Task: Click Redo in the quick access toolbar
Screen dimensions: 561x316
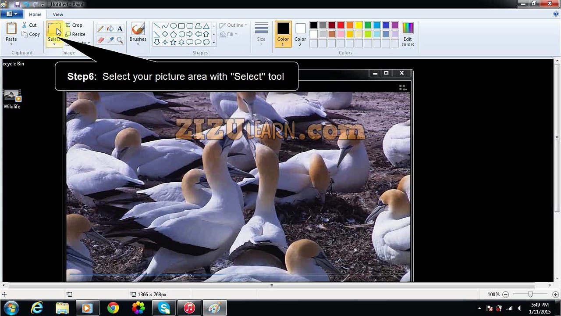Action: pyautogui.click(x=35, y=4)
